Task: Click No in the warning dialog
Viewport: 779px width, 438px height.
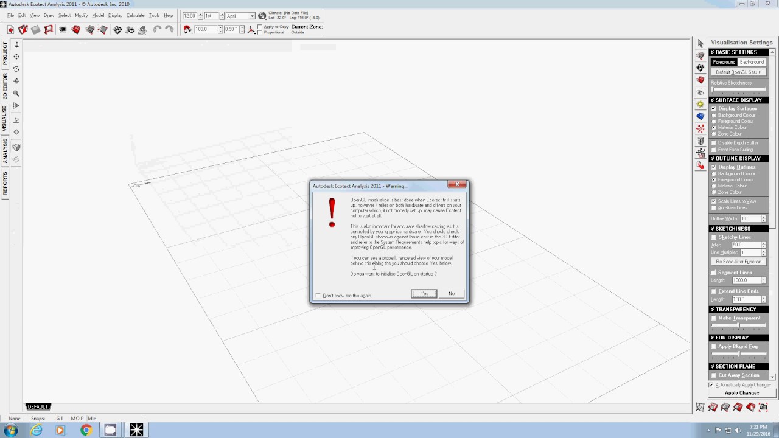Action: pos(452,294)
